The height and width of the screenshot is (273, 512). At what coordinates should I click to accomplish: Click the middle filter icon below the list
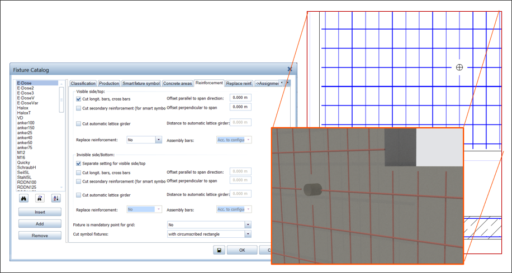40,198
